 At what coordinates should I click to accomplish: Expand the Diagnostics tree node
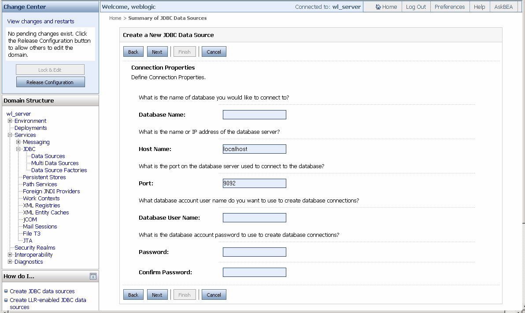tap(10, 262)
